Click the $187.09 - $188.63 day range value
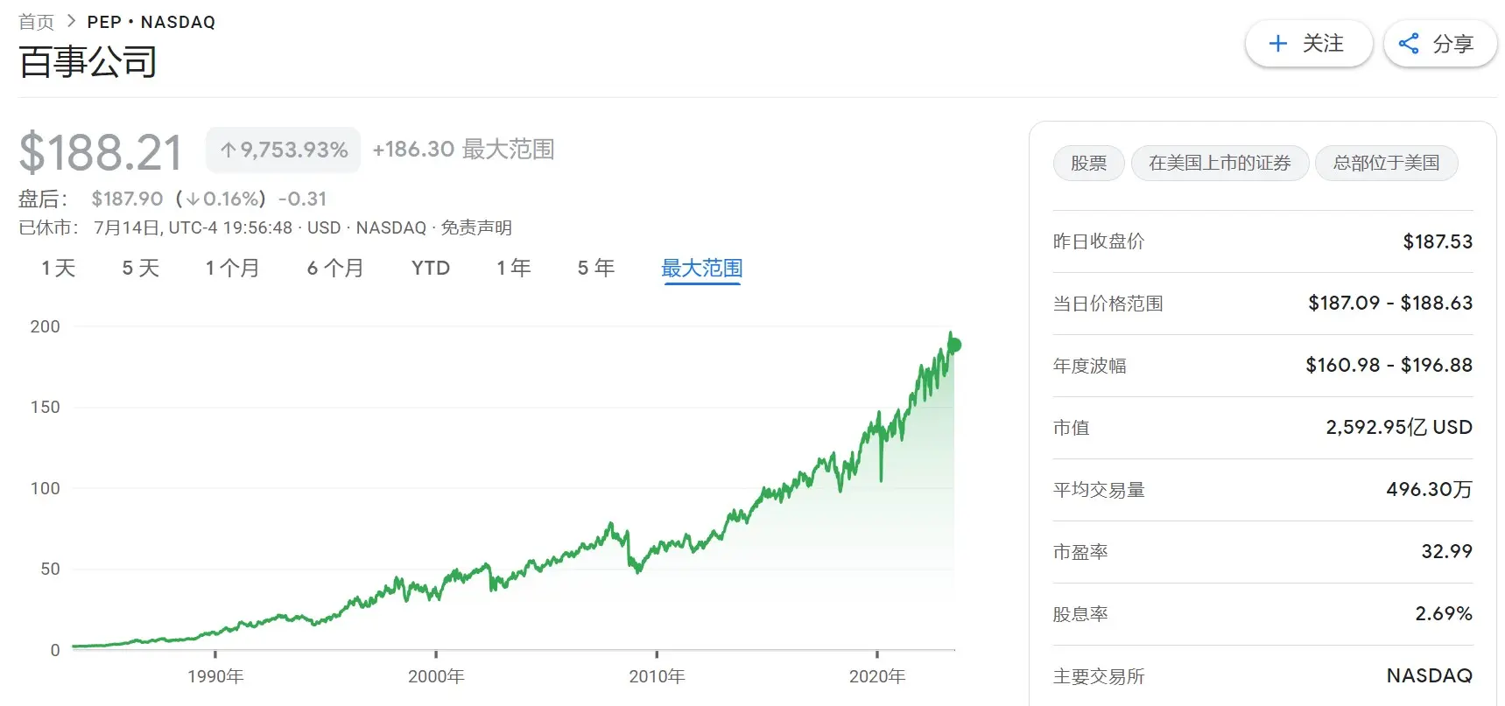The width and height of the screenshot is (1505, 706). click(x=1390, y=304)
